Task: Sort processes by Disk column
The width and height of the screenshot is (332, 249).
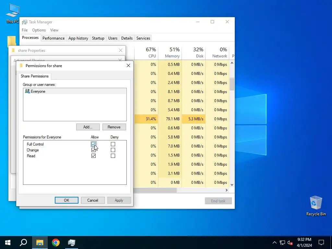Action: [x=194, y=52]
